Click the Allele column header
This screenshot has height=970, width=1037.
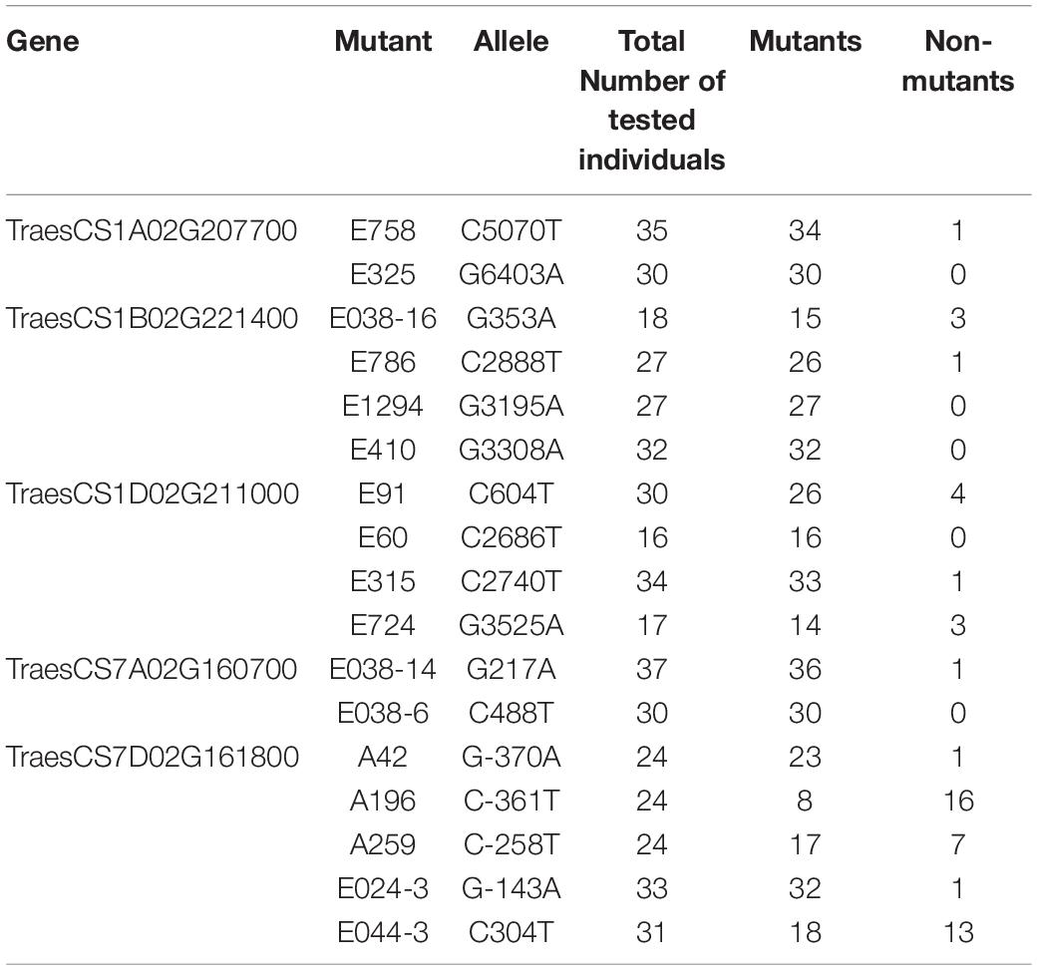(512, 42)
